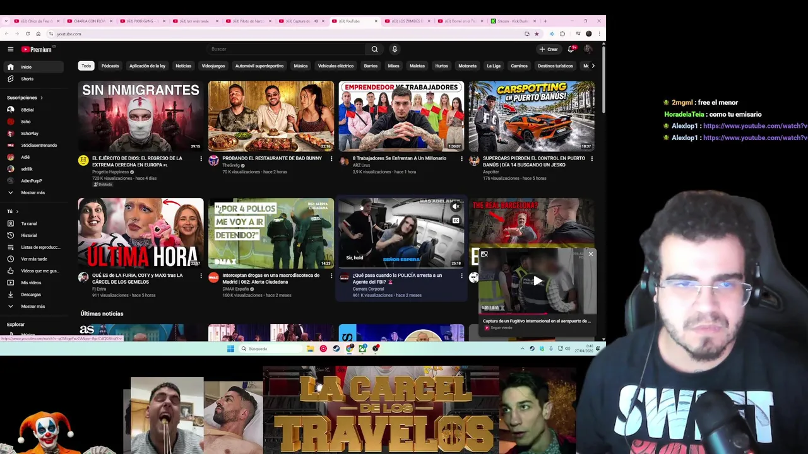Open the AdxnPurpP subscription channel
The image size is (808, 454).
[32, 181]
